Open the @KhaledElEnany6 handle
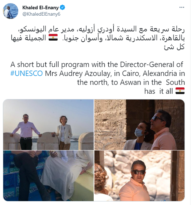 coord(41,14)
